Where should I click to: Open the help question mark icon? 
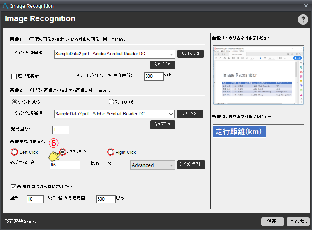click(x=303, y=20)
